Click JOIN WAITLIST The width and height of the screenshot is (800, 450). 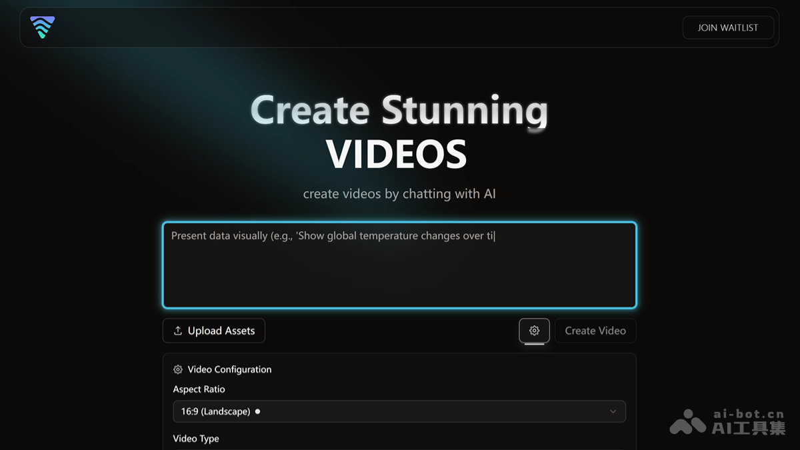pos(728,27)
